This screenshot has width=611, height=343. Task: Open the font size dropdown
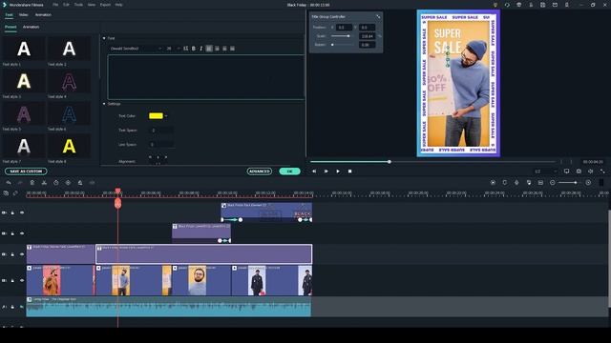click(173, 49)
